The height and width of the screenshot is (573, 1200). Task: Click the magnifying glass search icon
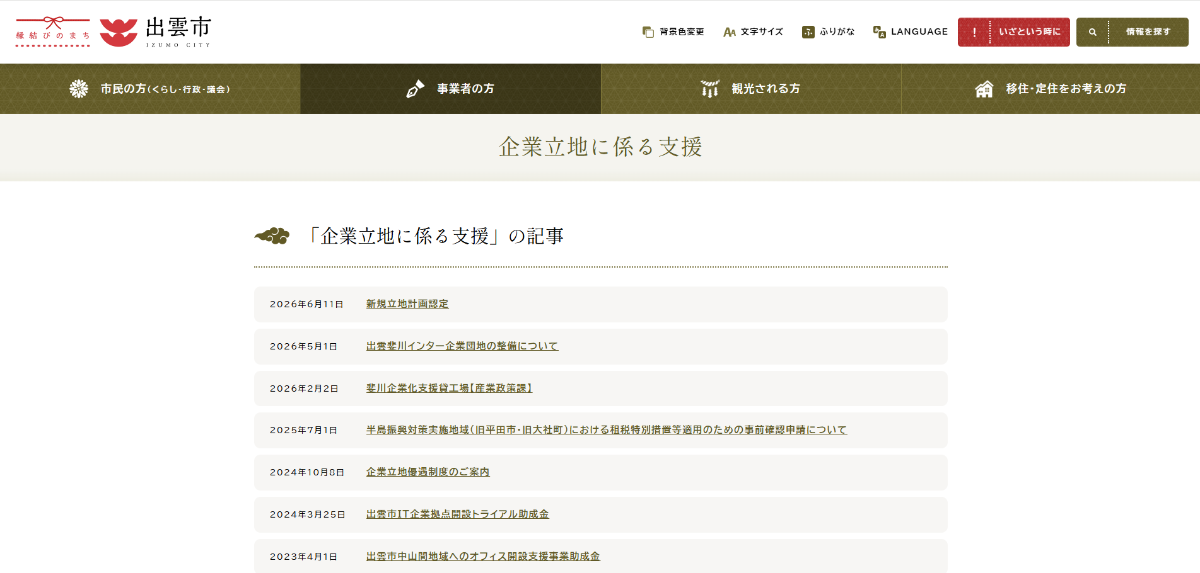point(1093,32)
